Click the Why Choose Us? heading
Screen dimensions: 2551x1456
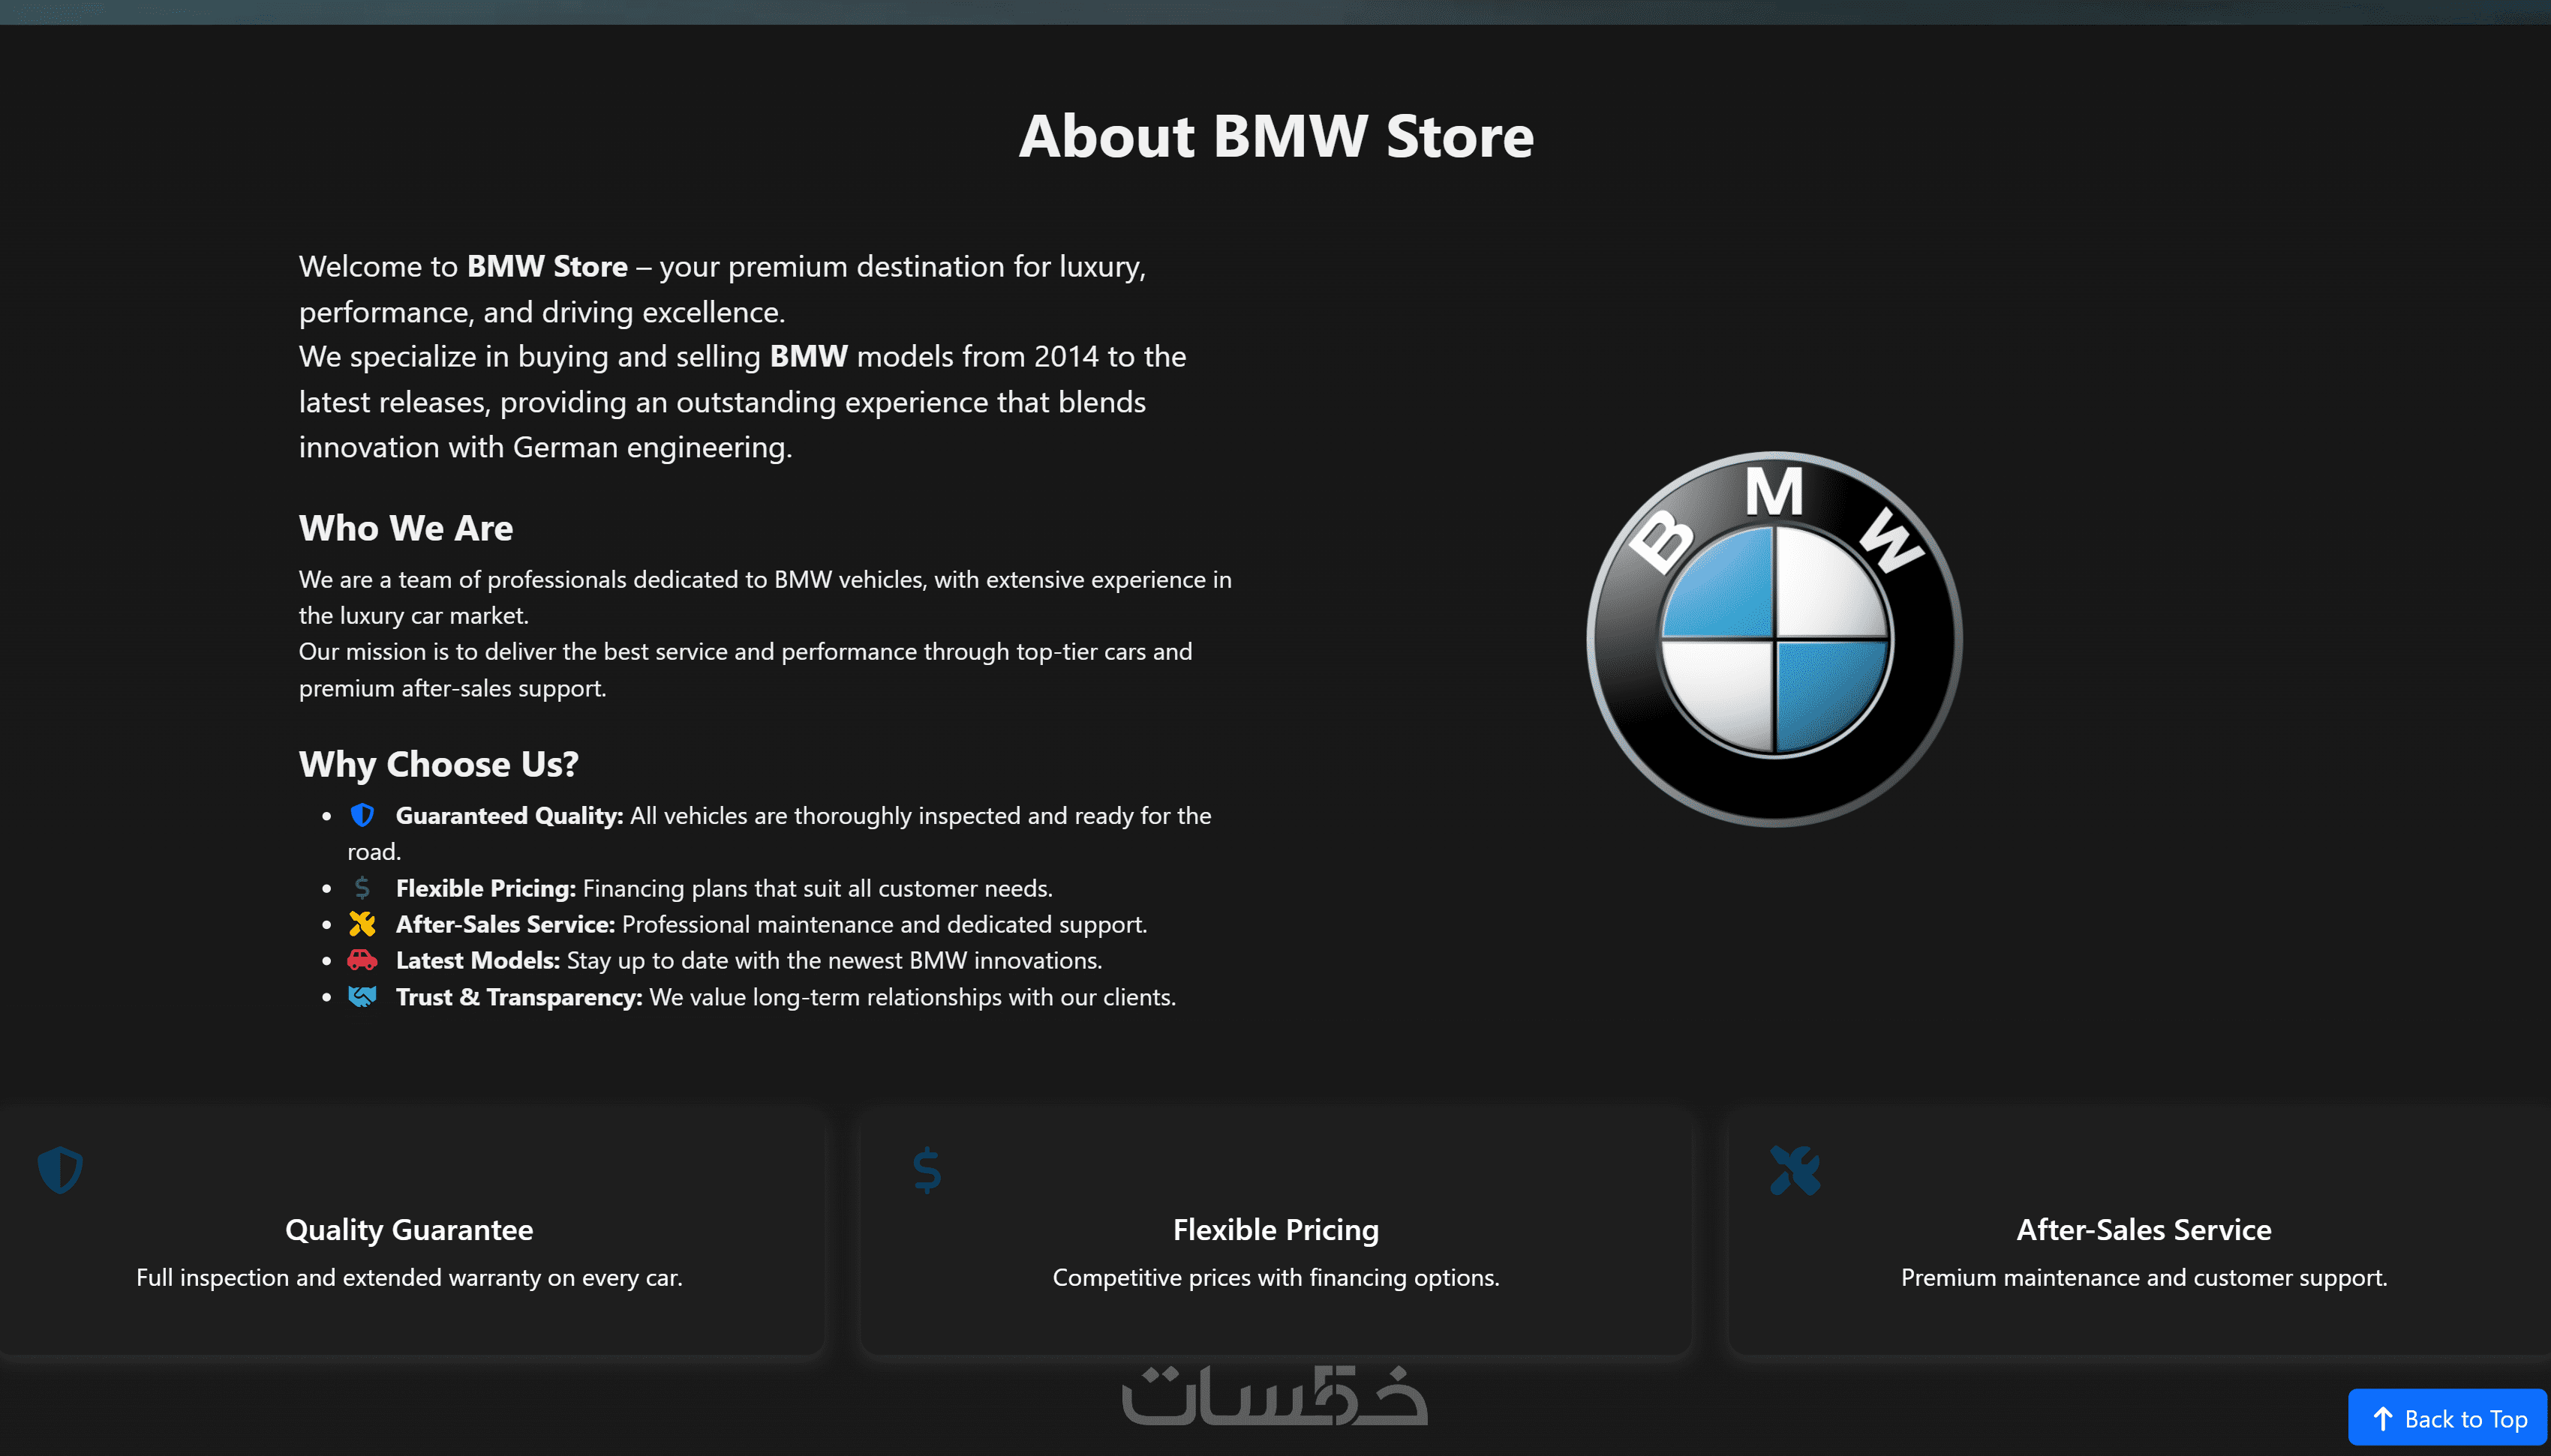coord(438,764)
